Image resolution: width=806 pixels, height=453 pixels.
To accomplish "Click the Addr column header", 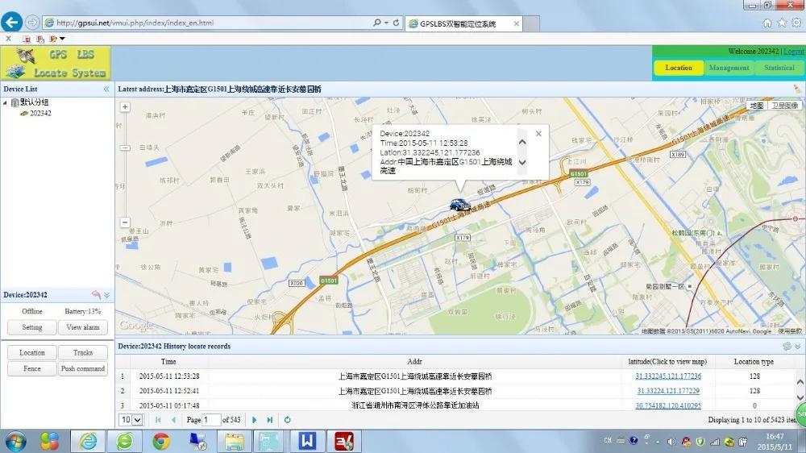I will pyautogui.click(x=415, y=362).
